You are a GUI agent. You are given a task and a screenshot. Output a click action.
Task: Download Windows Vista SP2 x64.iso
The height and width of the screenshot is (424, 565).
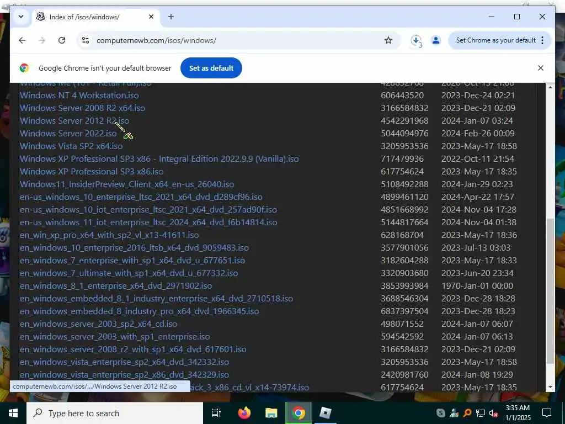(x=71, y=146)
